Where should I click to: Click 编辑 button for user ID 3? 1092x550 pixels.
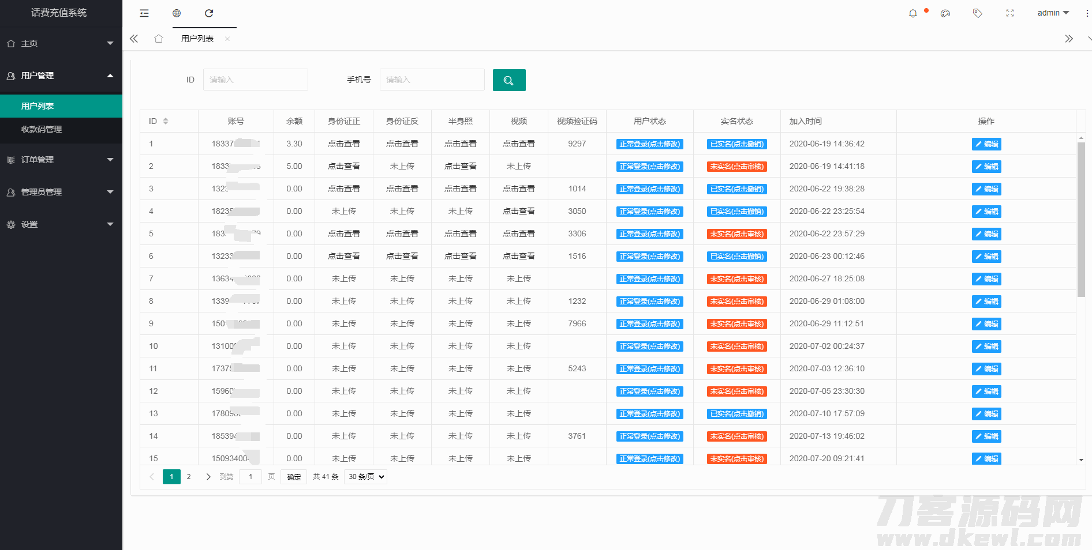coord(986,189)
